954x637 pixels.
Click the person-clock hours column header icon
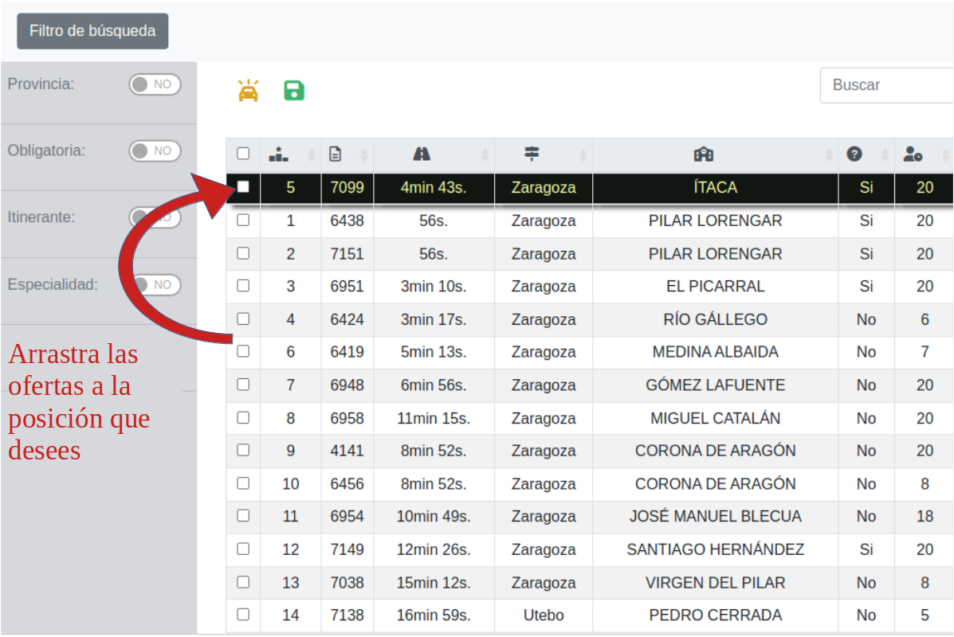tap(913, 154)
